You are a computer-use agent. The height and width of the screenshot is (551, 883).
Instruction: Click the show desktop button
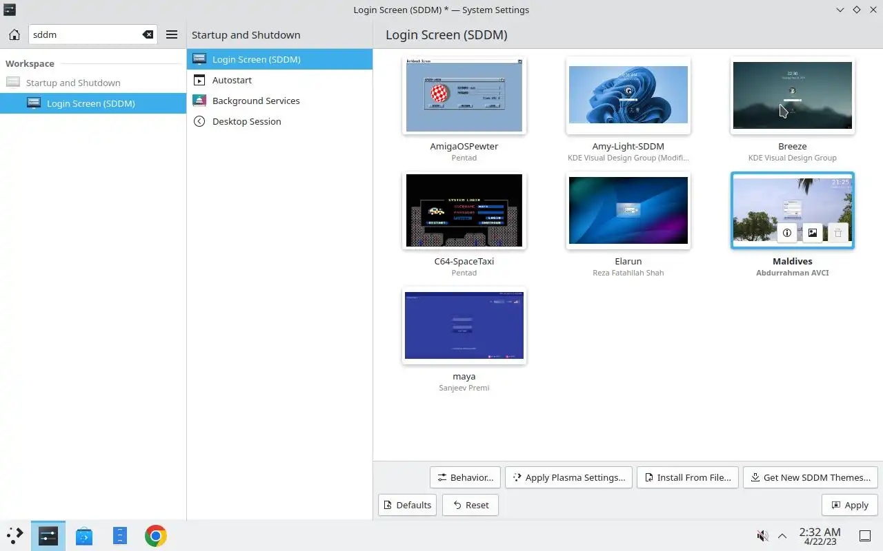click(x=865, y=536)
